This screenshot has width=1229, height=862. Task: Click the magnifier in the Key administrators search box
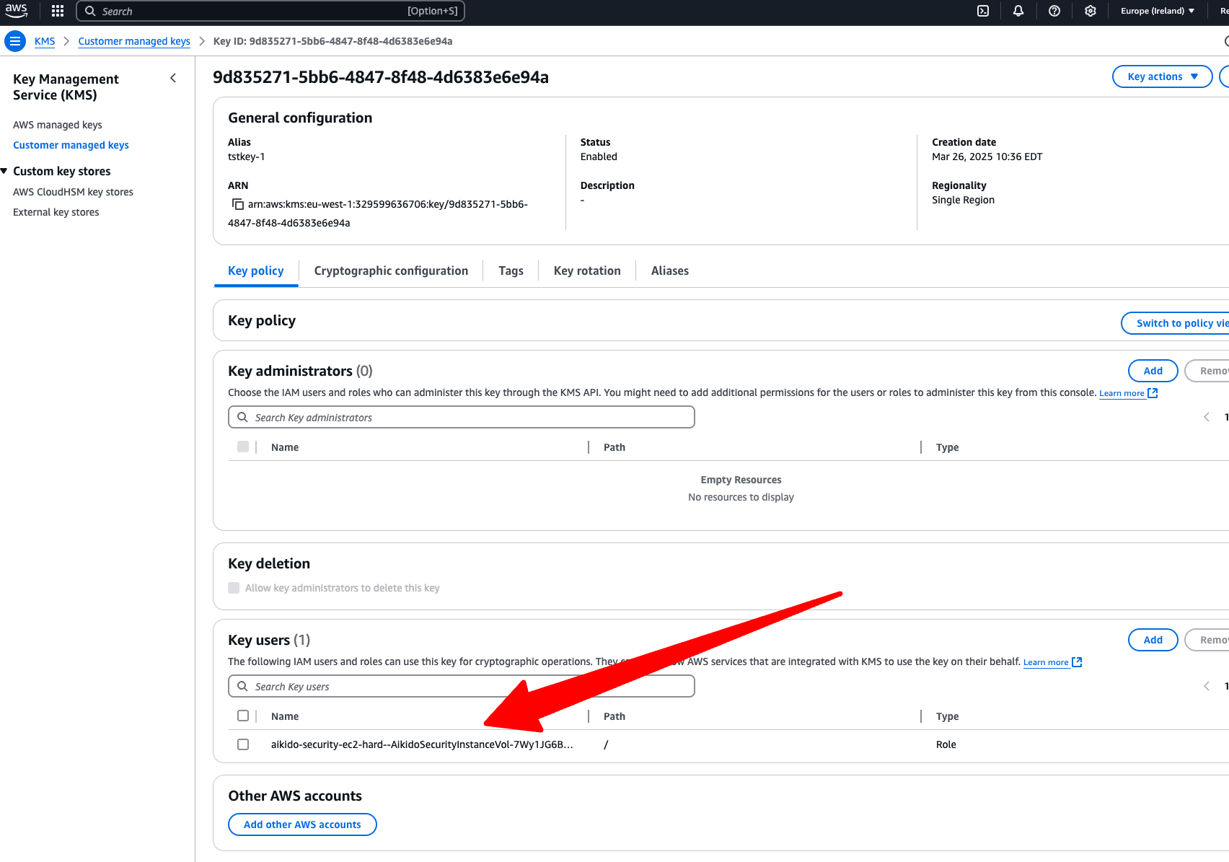tap(243, 417)
